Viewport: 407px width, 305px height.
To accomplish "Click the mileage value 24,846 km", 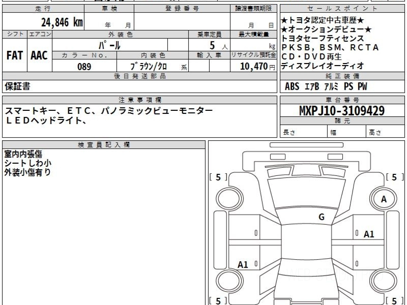I will click(62, 22).
